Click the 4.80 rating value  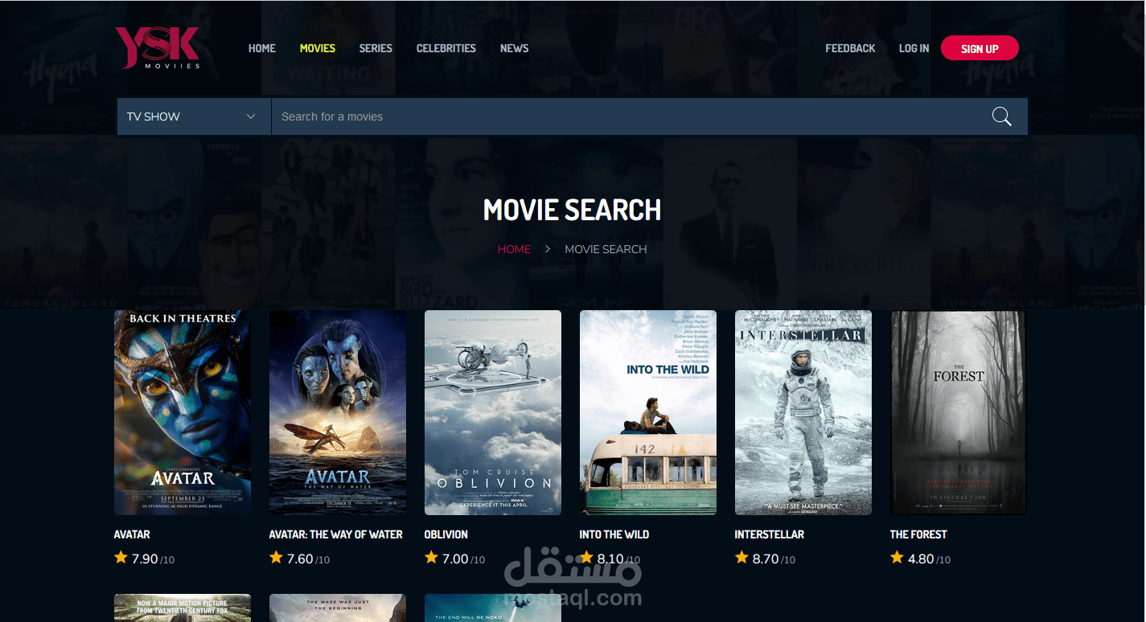click(x=921, y=559)
